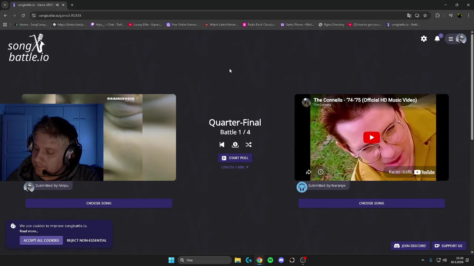Click the songbattle.io logo
This screenshot has width=474, height=266.
click(29, 48)
